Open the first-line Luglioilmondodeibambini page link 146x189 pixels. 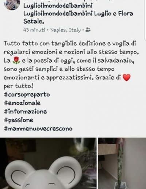click(x=58, y=6)
